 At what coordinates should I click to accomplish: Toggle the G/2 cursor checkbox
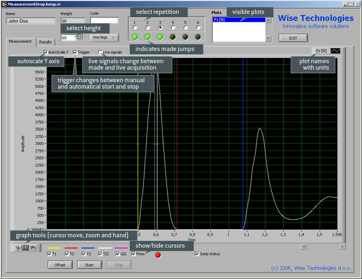coord(118,254)
